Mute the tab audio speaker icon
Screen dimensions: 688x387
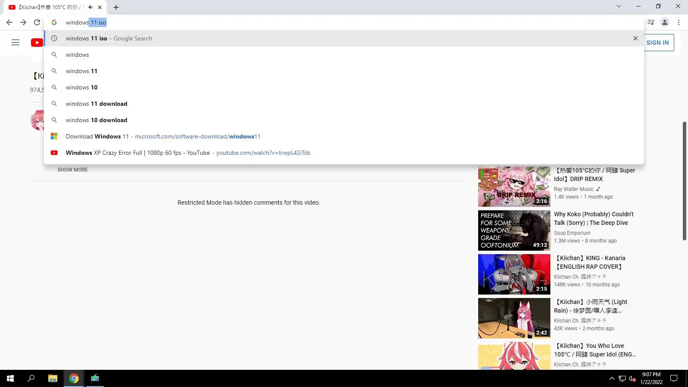point(90,7)
